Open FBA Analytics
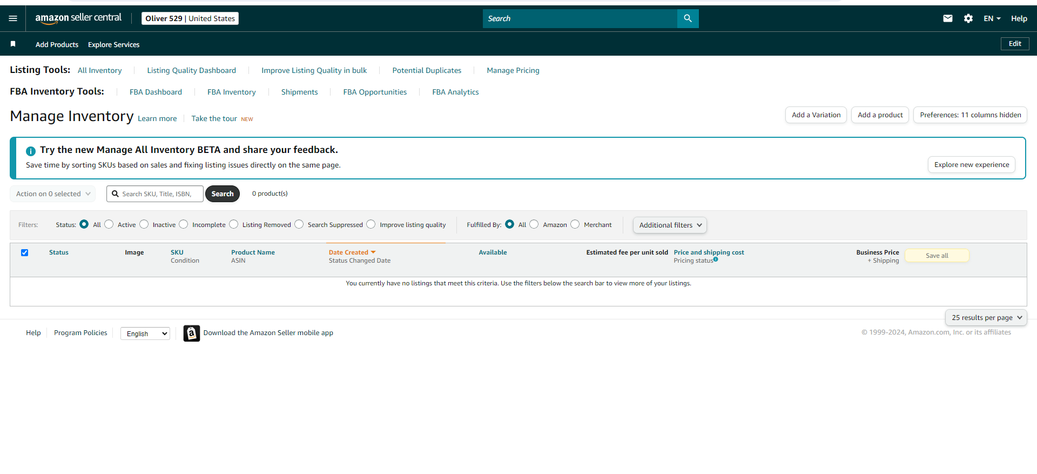 point(455,92)
